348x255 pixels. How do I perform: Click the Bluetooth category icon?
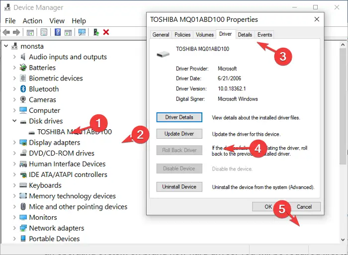point(23,89)
